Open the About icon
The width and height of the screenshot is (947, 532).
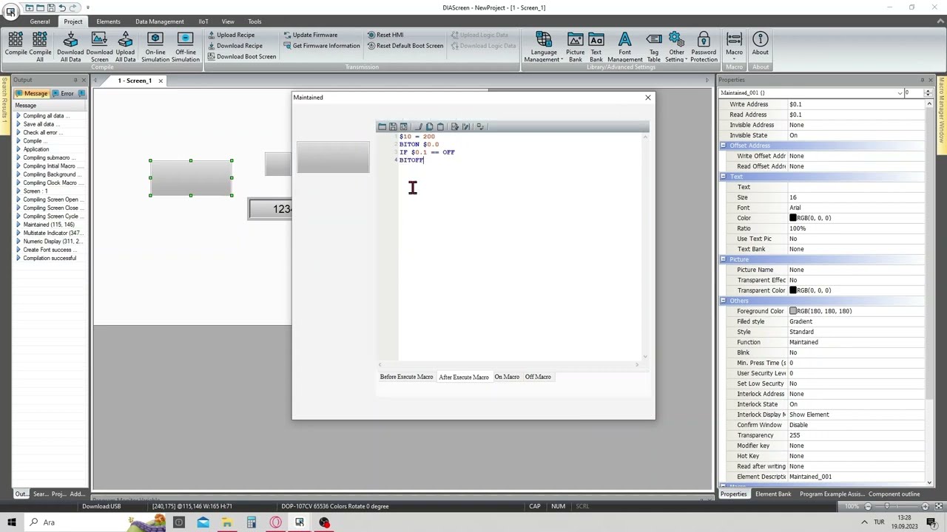760,44
